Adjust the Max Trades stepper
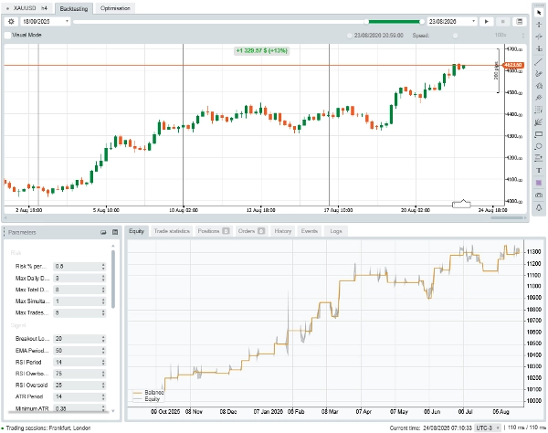The image size is (548, 433). [x=103, y=312]
